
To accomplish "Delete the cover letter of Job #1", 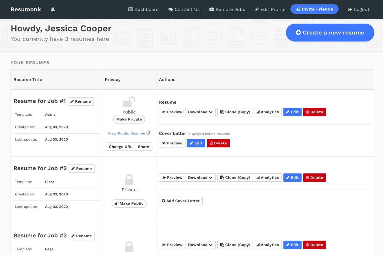I will pyautogui.click(x=218, y=143).
